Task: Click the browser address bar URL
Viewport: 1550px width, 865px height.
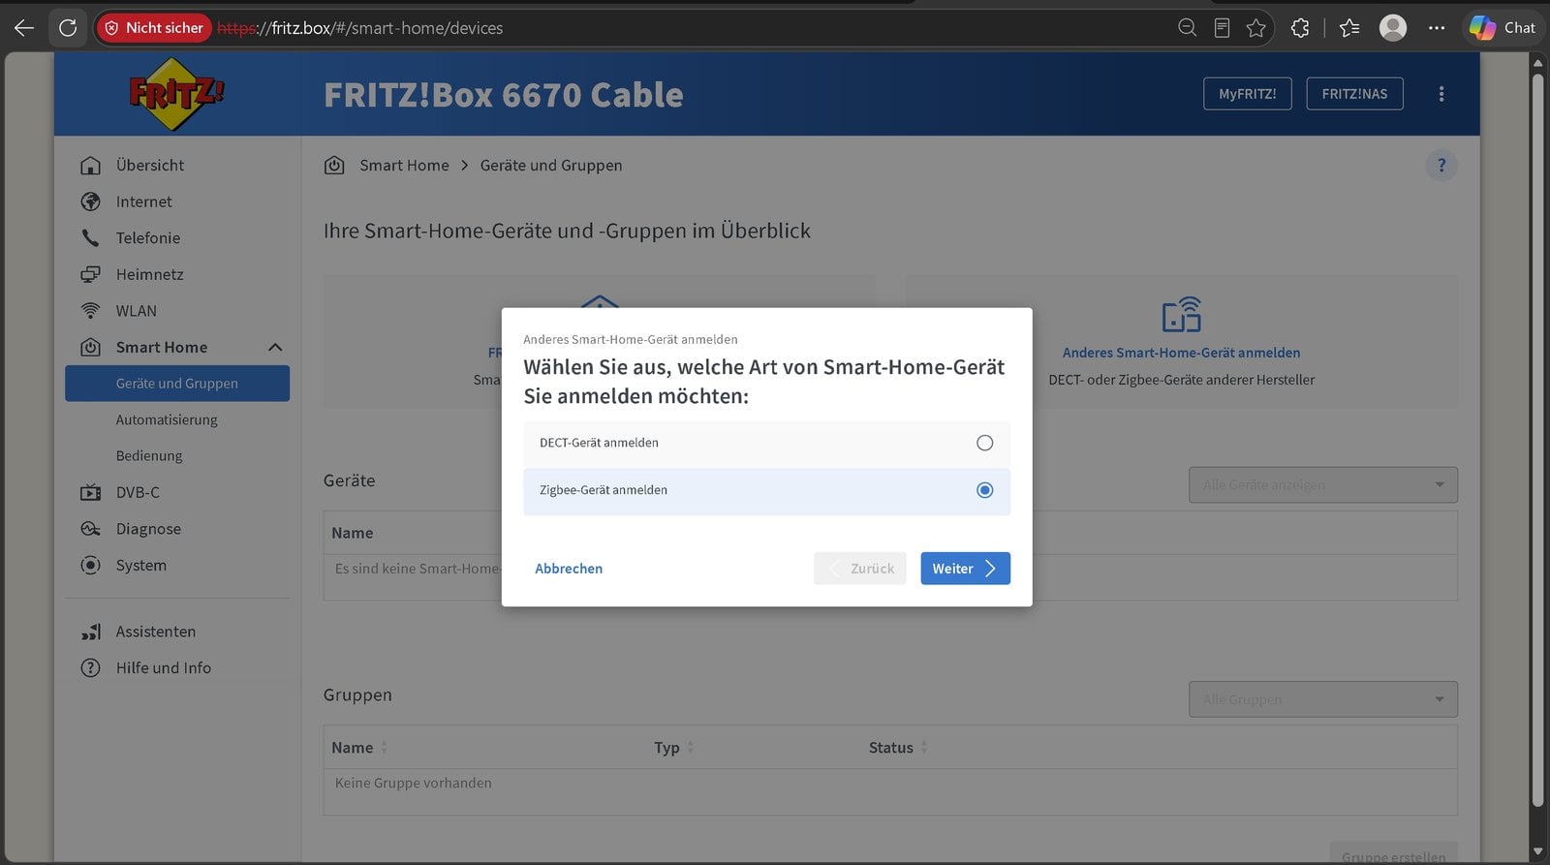Action: click(x=359, y=28)
